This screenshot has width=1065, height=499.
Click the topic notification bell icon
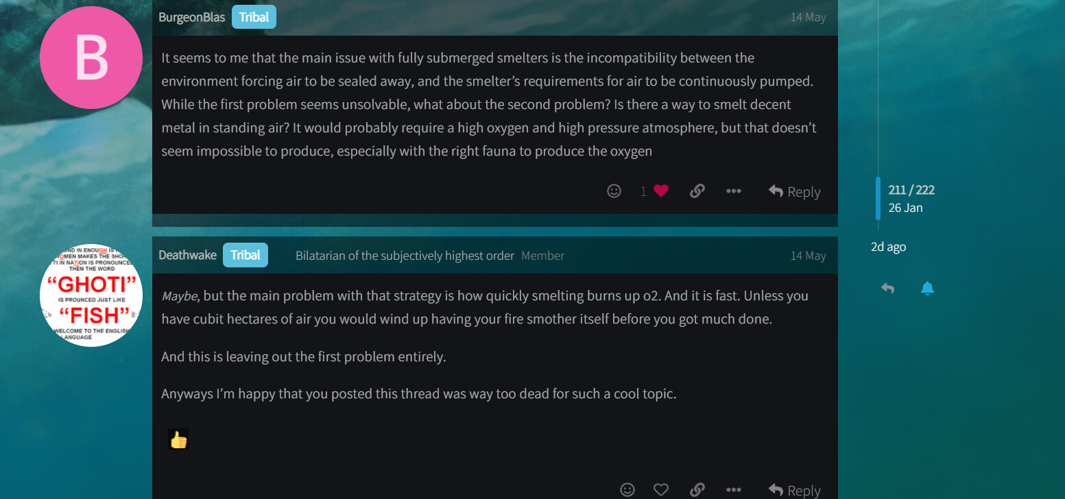pyautogui.click(x=927, y=289)
